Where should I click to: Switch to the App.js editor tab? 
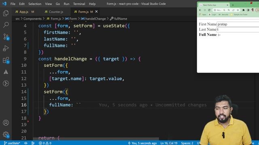point(25,12)
